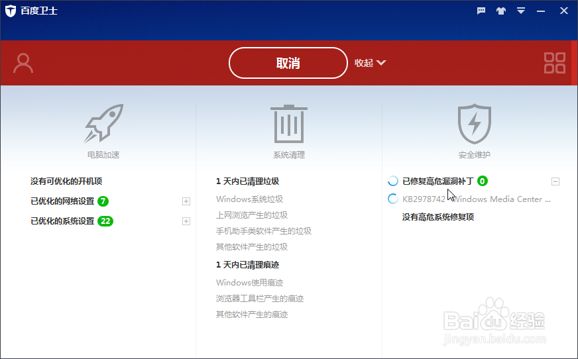This screenshot has width=578, height=359.
Task: Collapse the 已修复高危漏洞补丁 minus box
Action: tap(555, 181)
